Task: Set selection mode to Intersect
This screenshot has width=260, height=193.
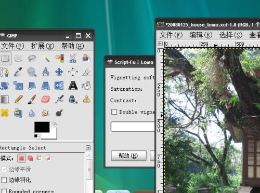Action: [x=48, y=158]
